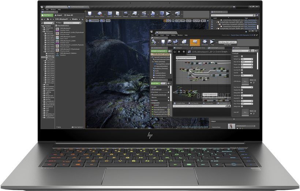The image size is (300, 191).
Task: Toggle the Debug Mark checkbox
Action: pos(242,93)
